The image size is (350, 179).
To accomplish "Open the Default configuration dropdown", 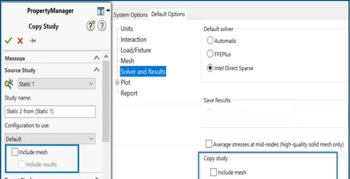I will (50, 139).
